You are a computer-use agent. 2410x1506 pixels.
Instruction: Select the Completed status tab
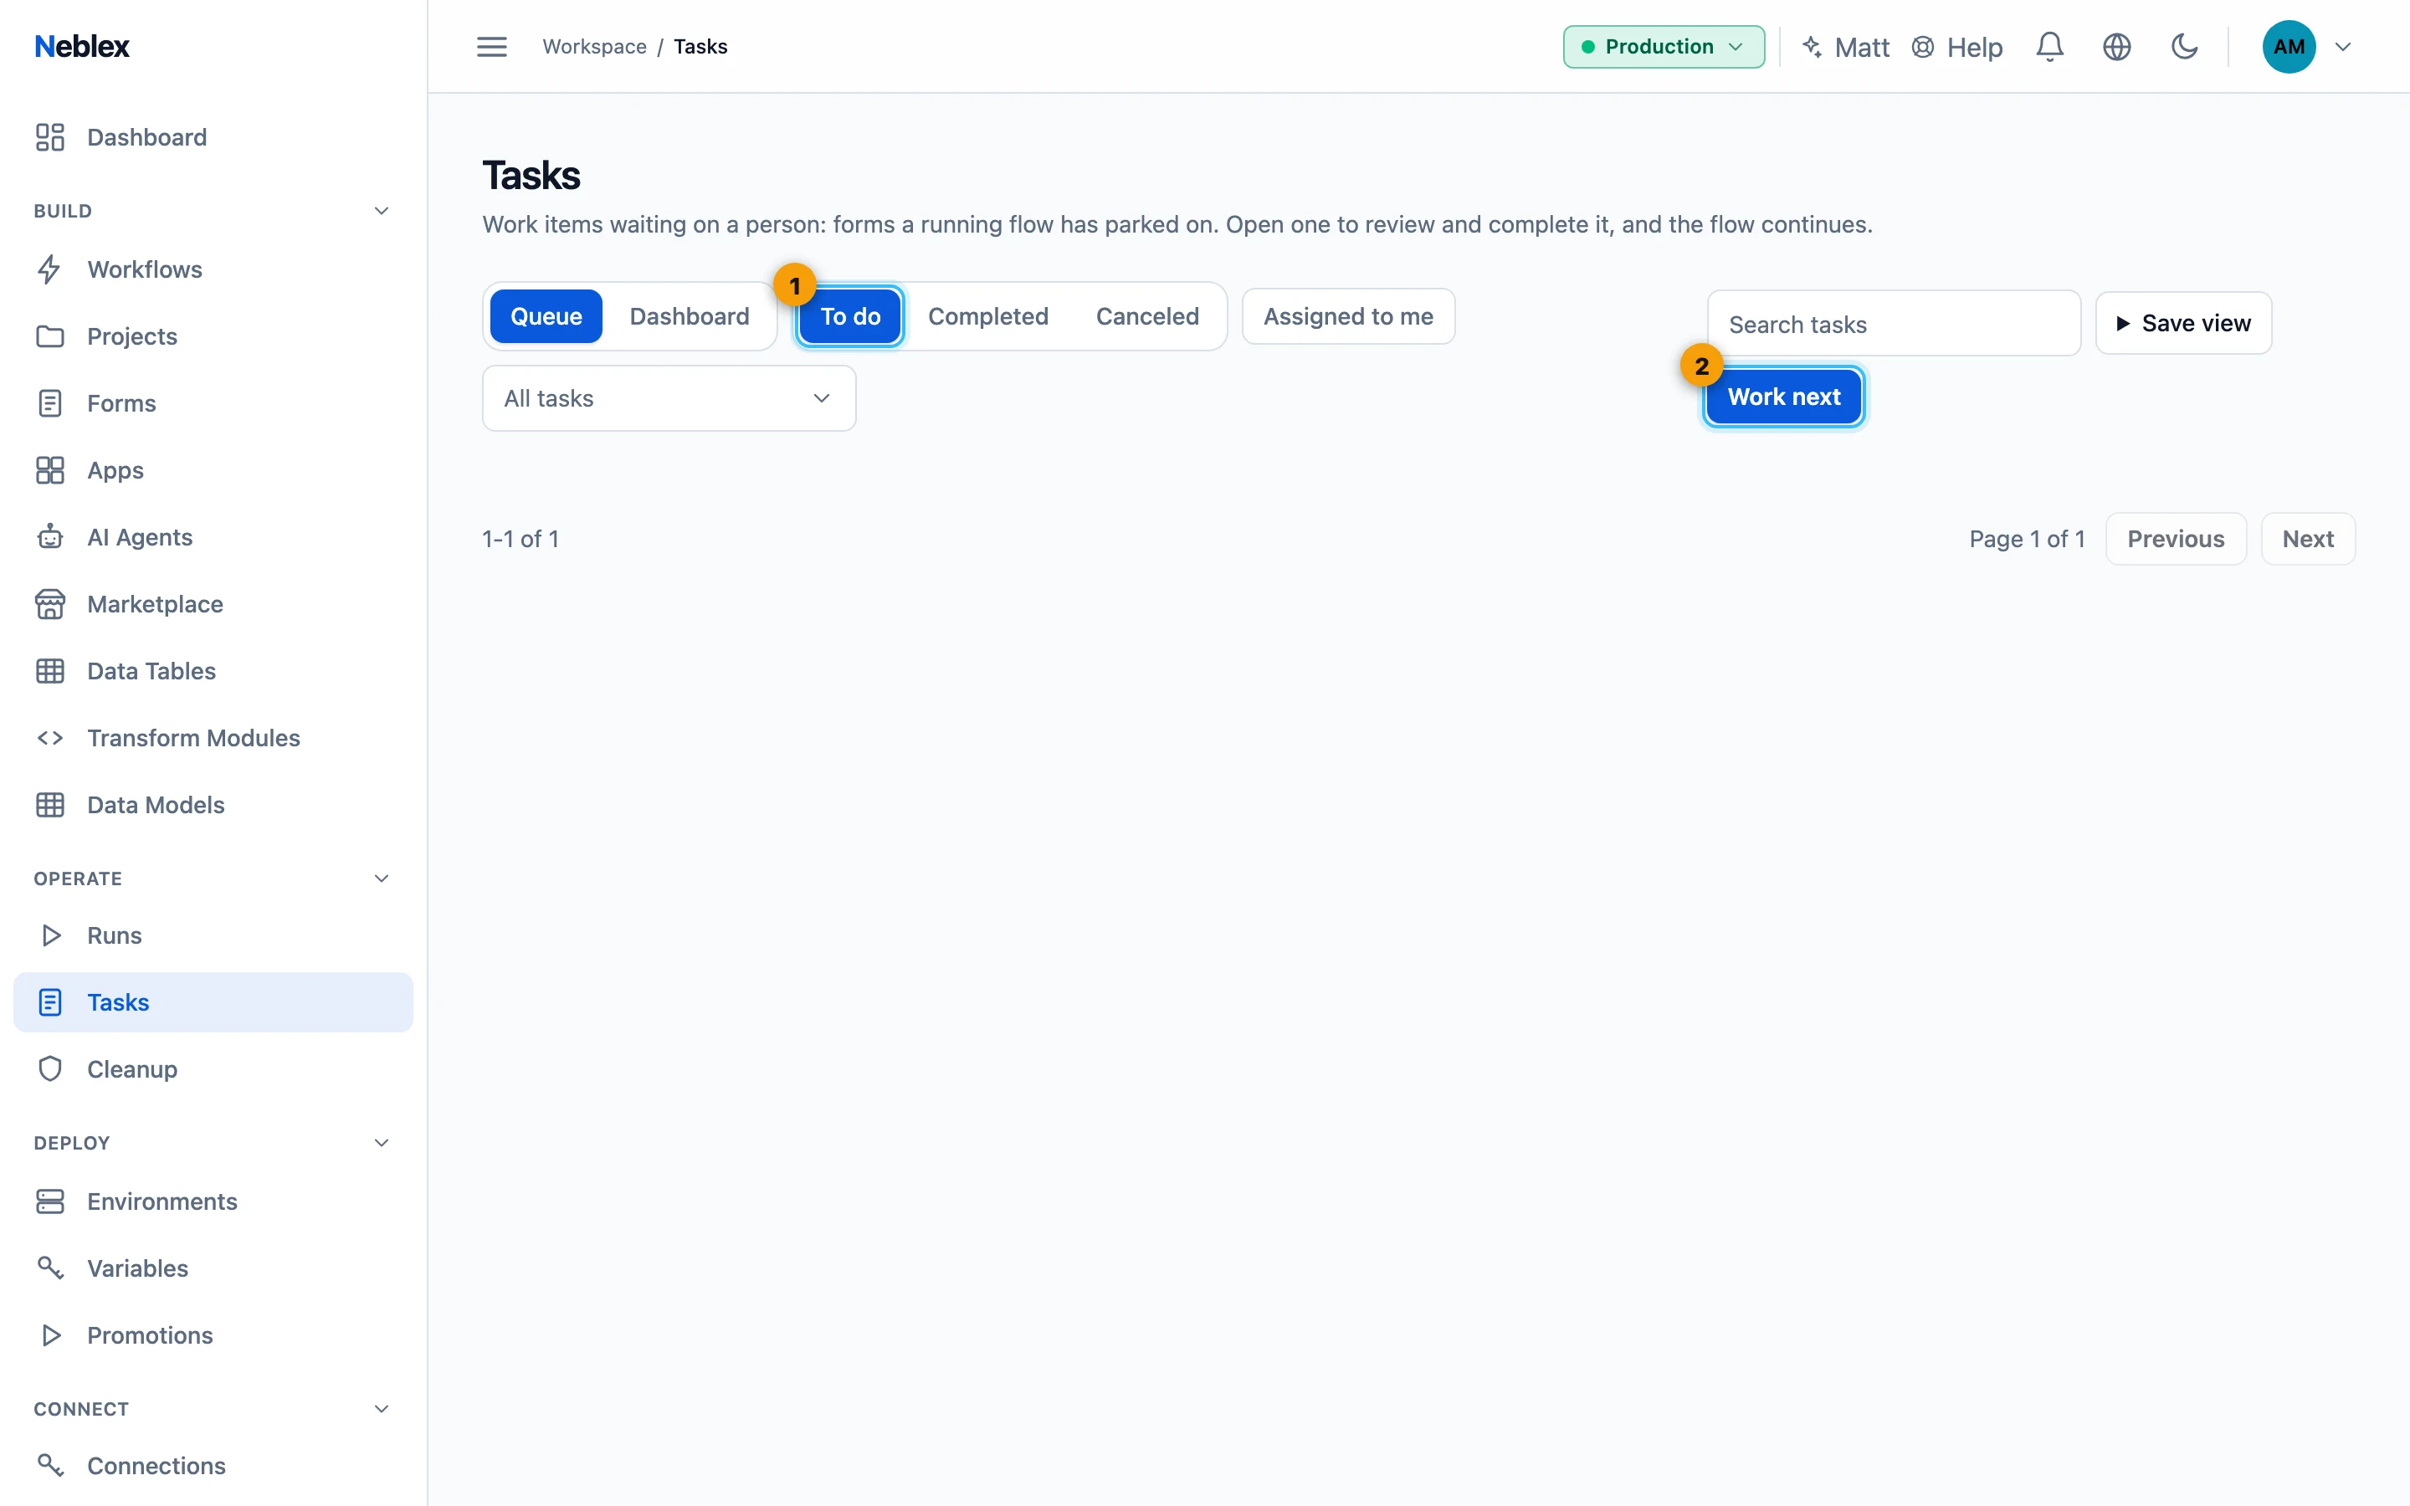click(988, 317)
